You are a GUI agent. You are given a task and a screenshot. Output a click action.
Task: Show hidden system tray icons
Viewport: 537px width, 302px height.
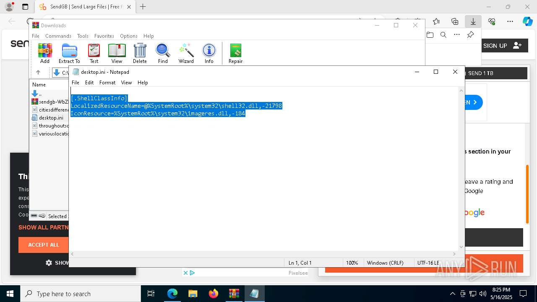tap(452, 294)
